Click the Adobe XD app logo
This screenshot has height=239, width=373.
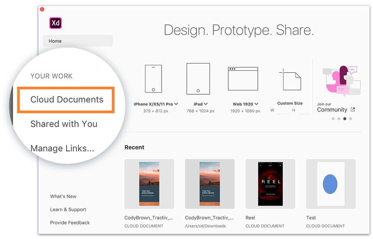55,23
